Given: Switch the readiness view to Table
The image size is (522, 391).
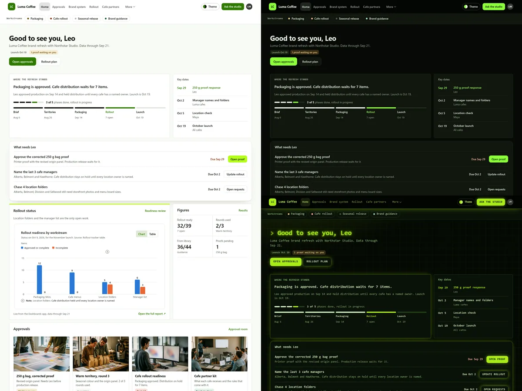Looking at the screenshot, I should [153, 234].
